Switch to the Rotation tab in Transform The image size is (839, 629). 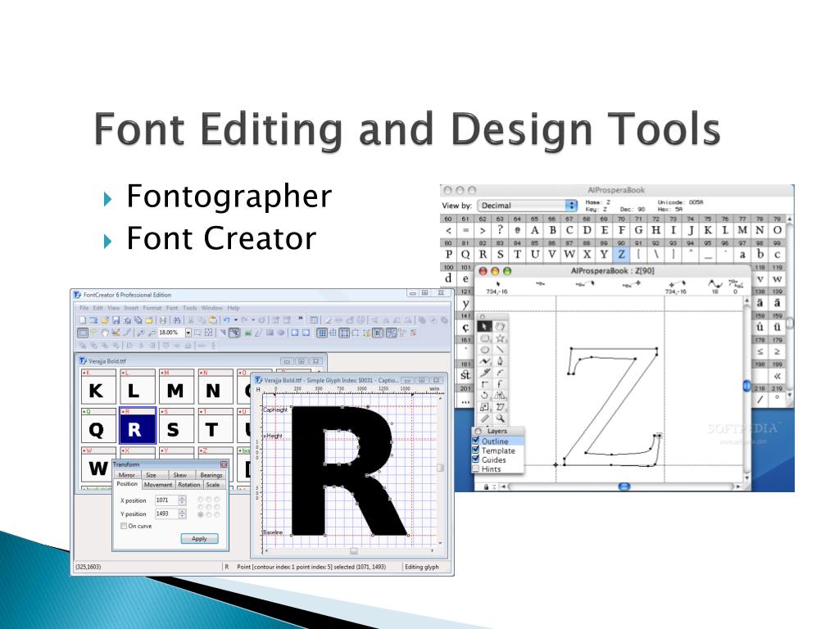pyautogui.click(x=189, y=485)
